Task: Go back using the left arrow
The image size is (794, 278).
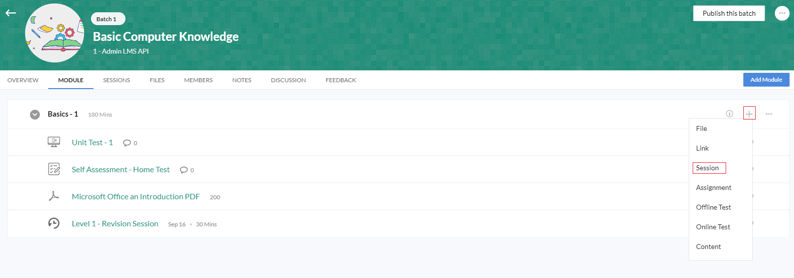Action: tap(11, 13)
